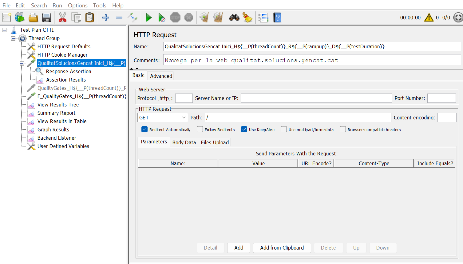
Task: Collapse the Thread Group node
Action: (13, 38)
